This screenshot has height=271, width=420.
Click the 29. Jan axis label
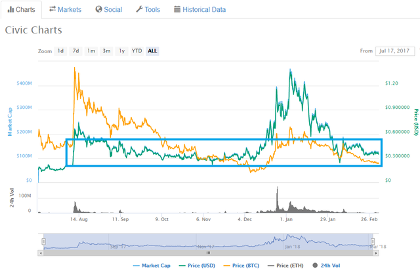[327, 219]
